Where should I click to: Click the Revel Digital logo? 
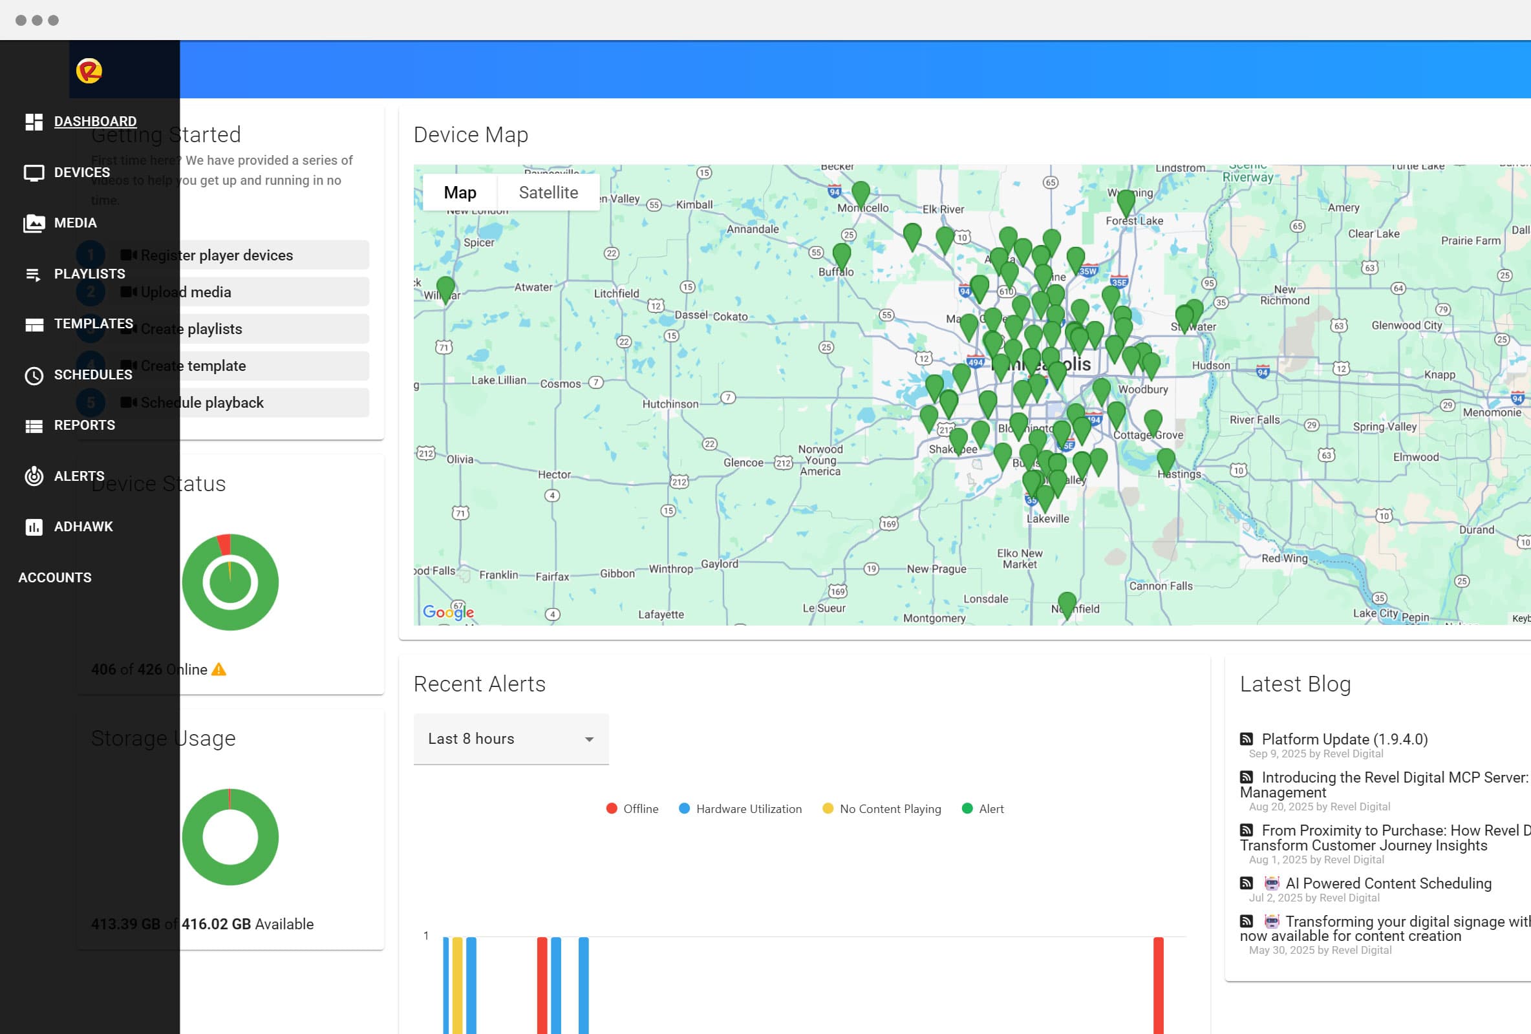(x=89, y=70)
